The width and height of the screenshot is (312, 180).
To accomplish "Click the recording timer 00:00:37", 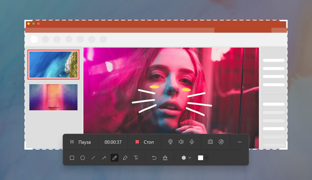I will coord(113,142).
